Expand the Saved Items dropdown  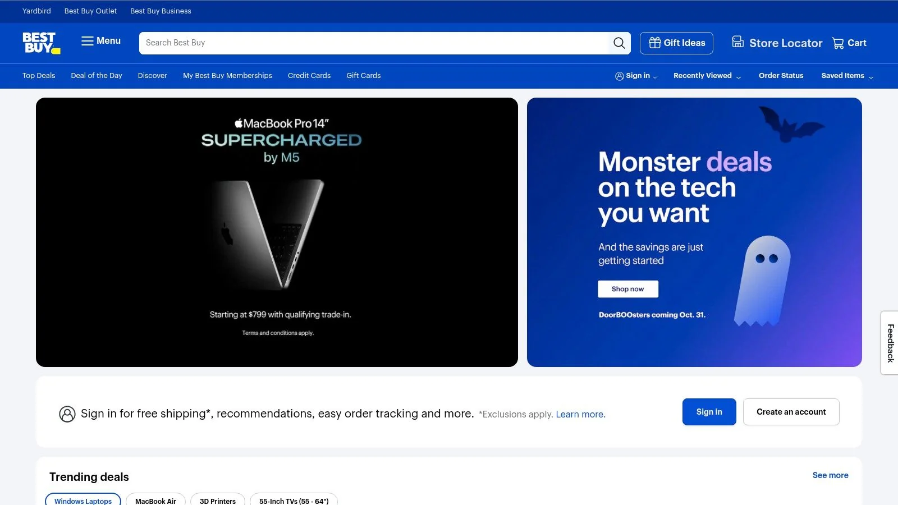(x=847, y=76)
